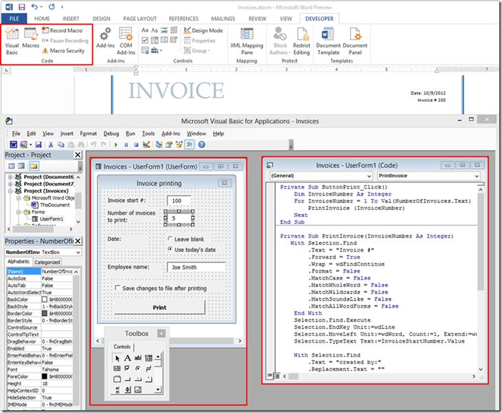Open the Format menu in VBA editor

(88, 134)
